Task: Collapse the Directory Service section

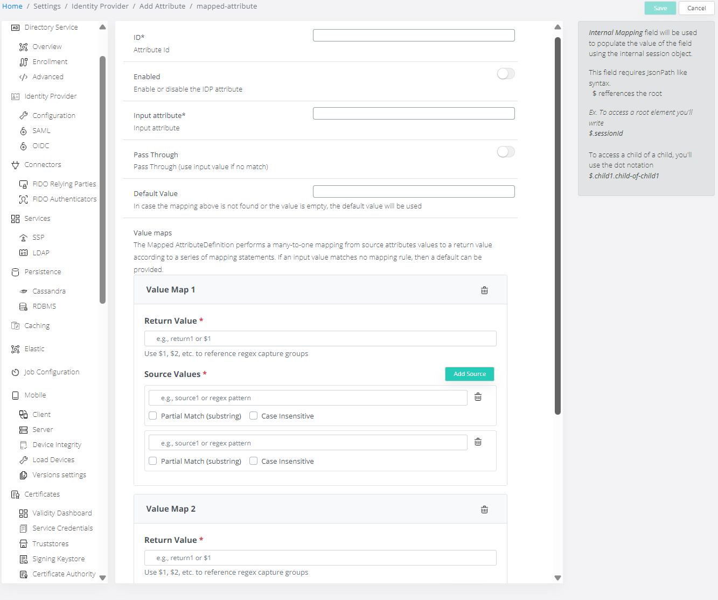Action: pos(102,27)
